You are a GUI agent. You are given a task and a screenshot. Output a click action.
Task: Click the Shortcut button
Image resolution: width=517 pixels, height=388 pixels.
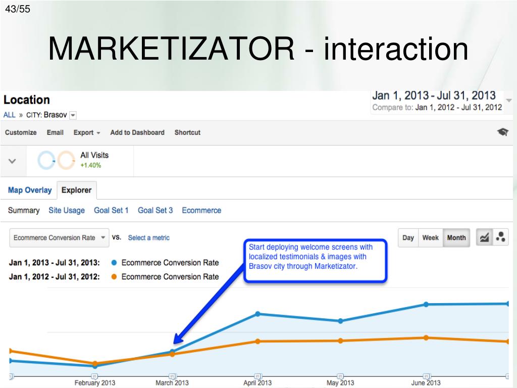click(187, 132)
